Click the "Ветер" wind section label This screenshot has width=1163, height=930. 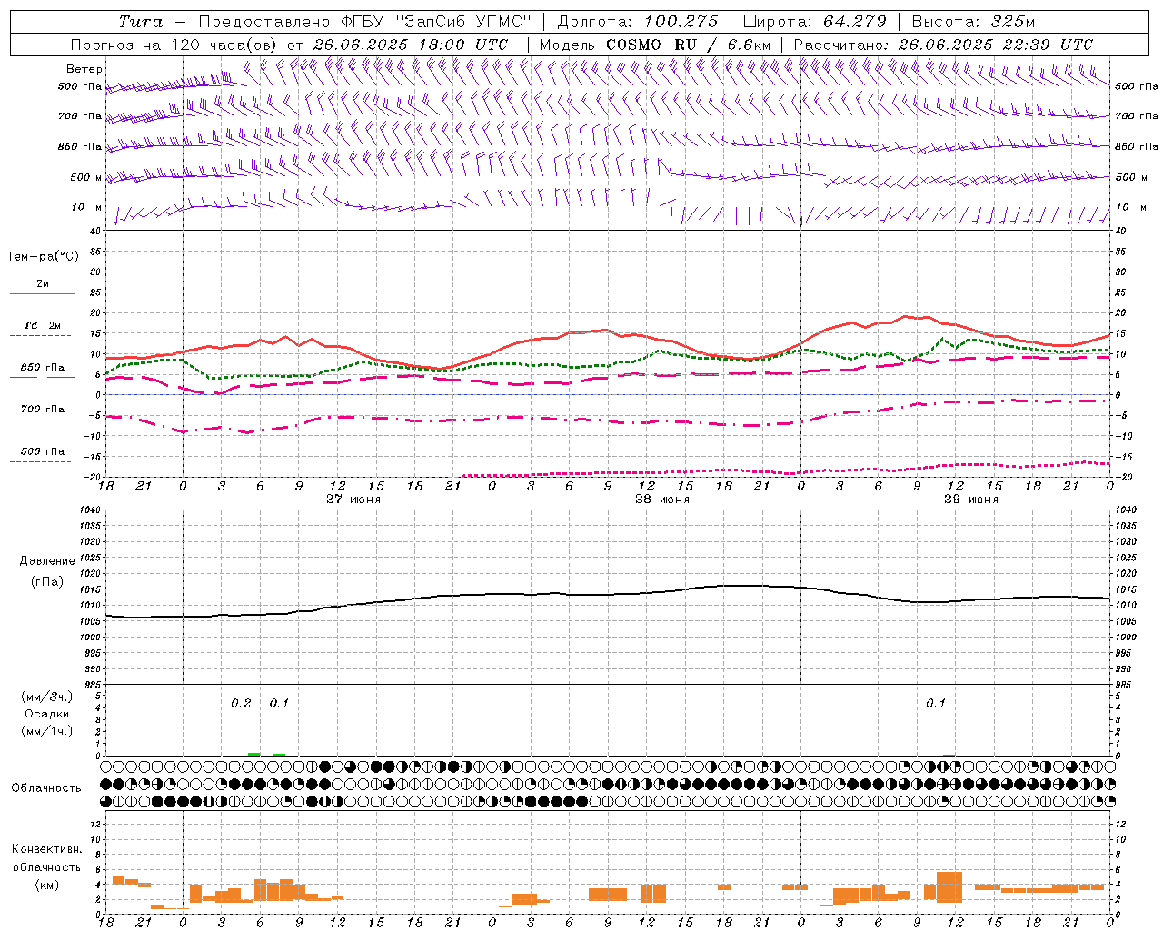click(x=84, y=69)
